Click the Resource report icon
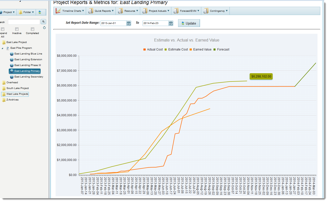 pyautogui.click(x=120, y=11)
